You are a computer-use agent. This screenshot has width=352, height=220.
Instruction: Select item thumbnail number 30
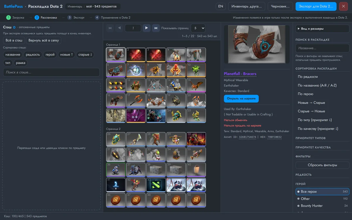pyautogui.click(x=196, y=139)
